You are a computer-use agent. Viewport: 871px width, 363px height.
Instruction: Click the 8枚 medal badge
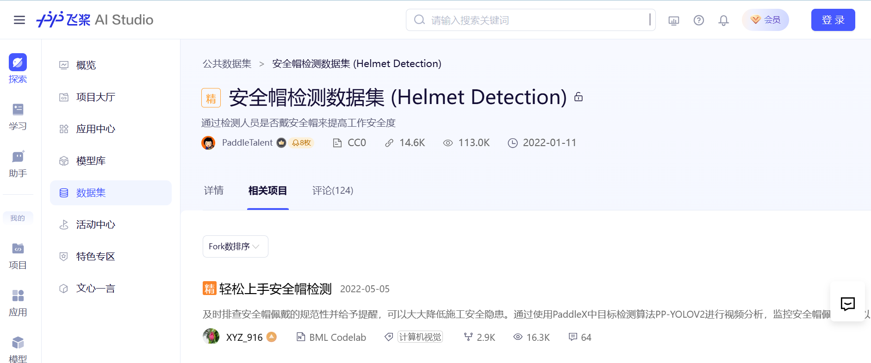click(301, 143)
